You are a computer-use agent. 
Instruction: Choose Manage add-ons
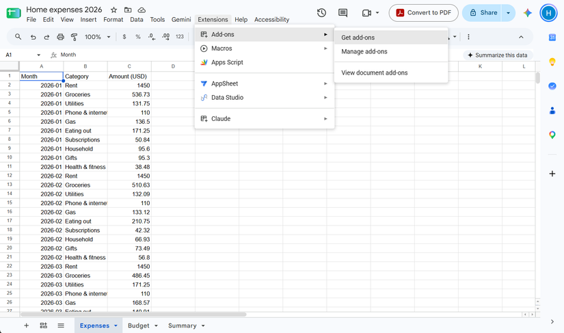pos(391,51)
